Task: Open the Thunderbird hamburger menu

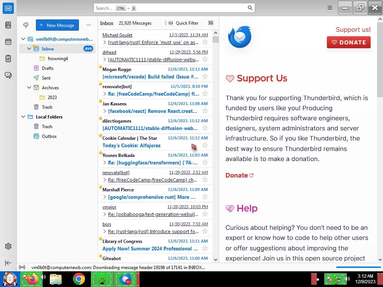Action: (x=330, y=8)
